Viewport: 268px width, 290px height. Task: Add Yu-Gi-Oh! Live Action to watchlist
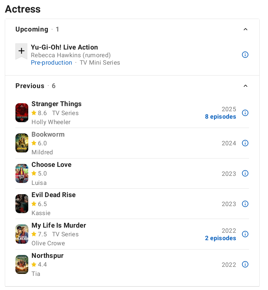click(x=22, y=51)
